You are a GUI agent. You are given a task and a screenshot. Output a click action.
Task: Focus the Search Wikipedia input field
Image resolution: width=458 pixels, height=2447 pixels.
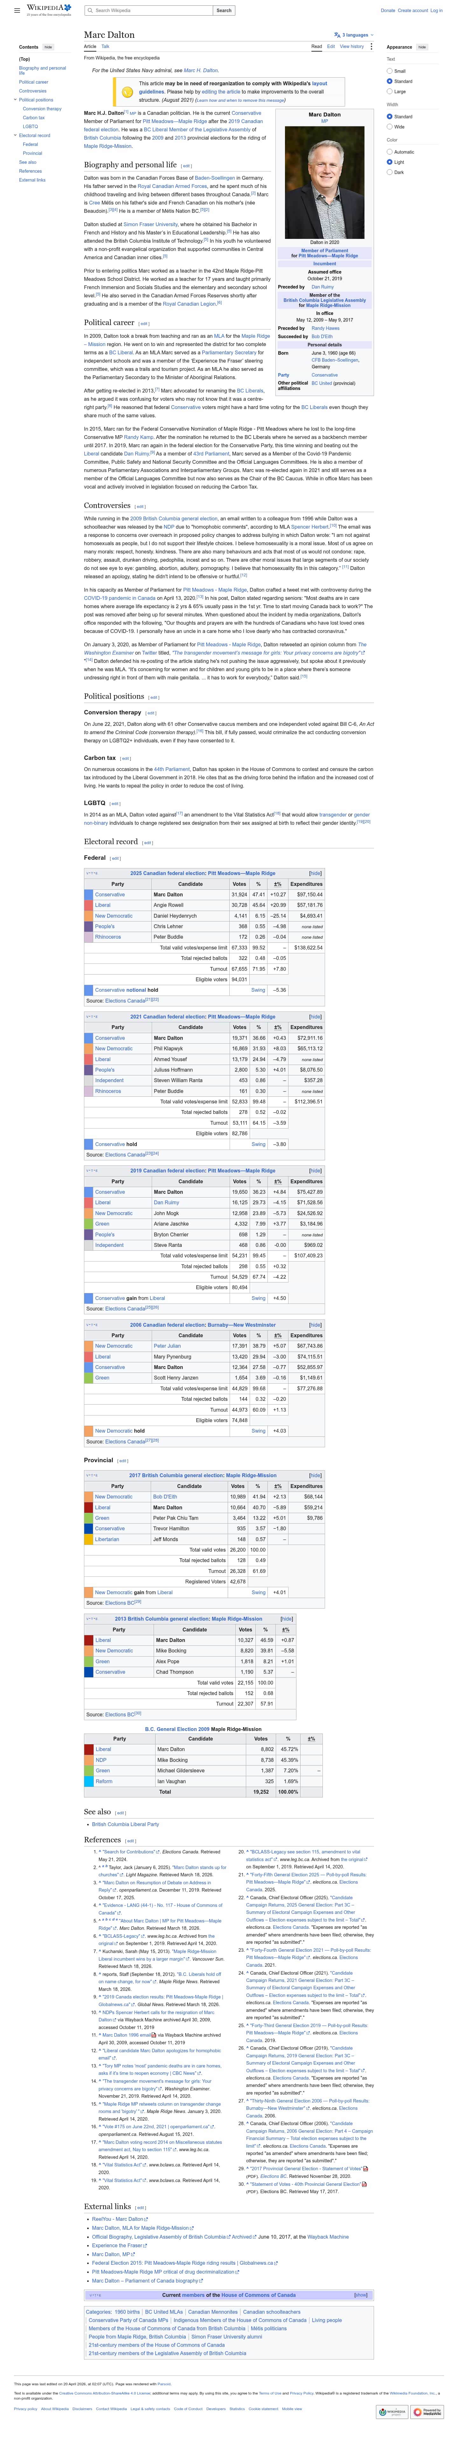152,10
